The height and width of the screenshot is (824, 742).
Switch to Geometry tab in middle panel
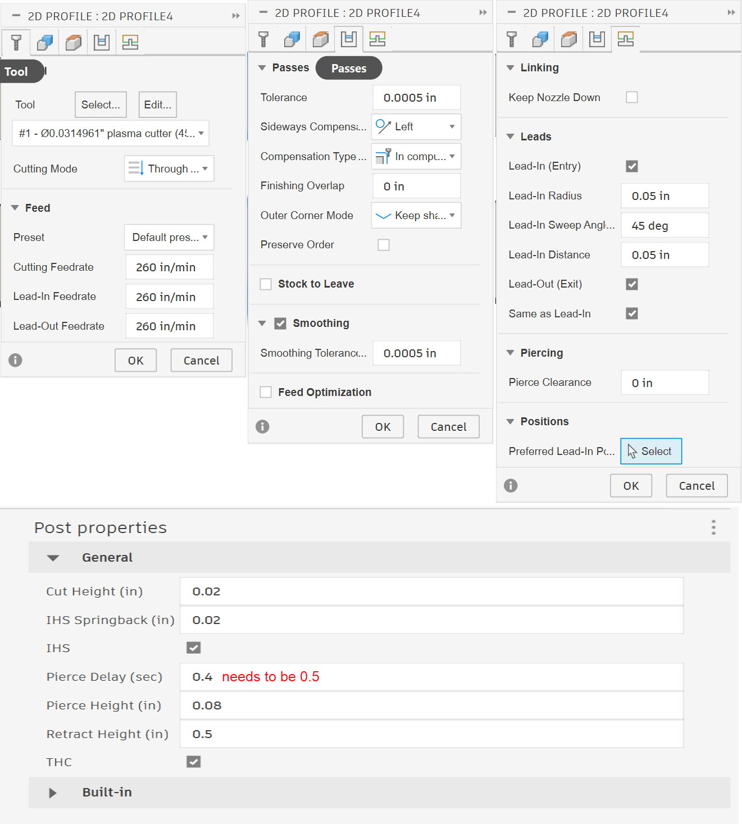[292, 39]
